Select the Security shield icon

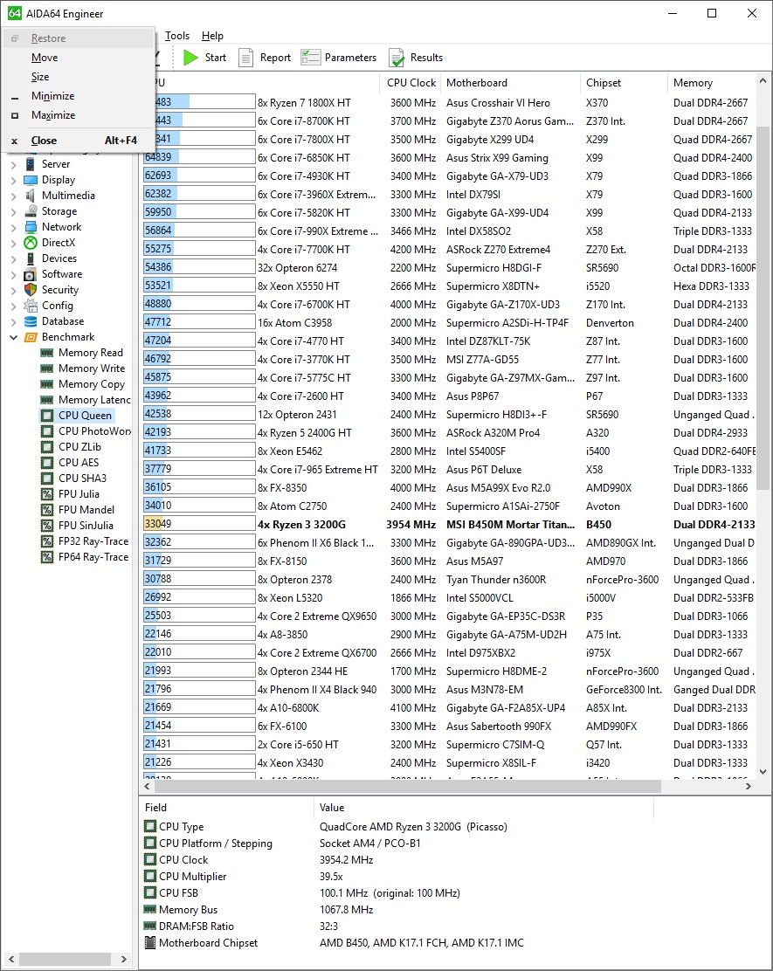31,290
